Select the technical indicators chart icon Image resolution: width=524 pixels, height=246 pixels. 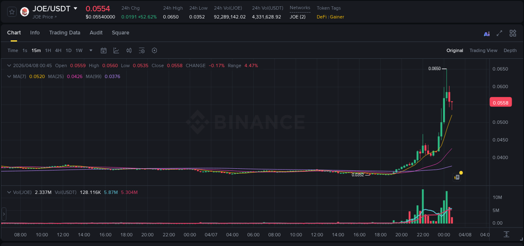point(116,50)
